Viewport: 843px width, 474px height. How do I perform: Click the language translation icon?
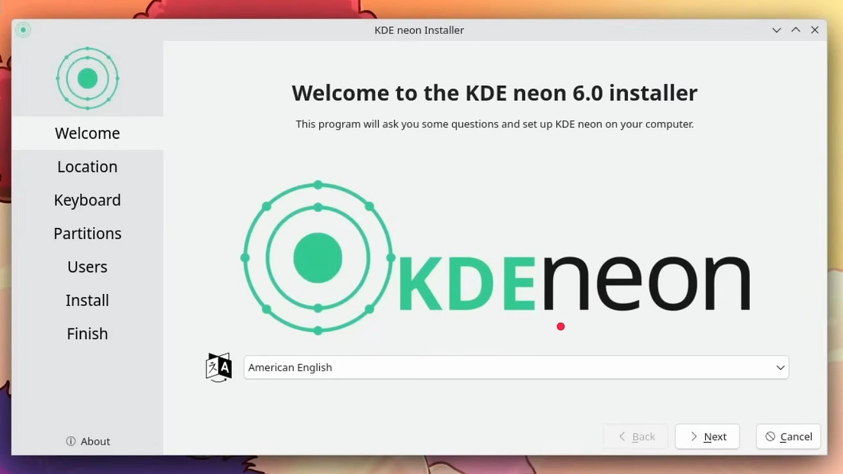(x=218, y=367)
